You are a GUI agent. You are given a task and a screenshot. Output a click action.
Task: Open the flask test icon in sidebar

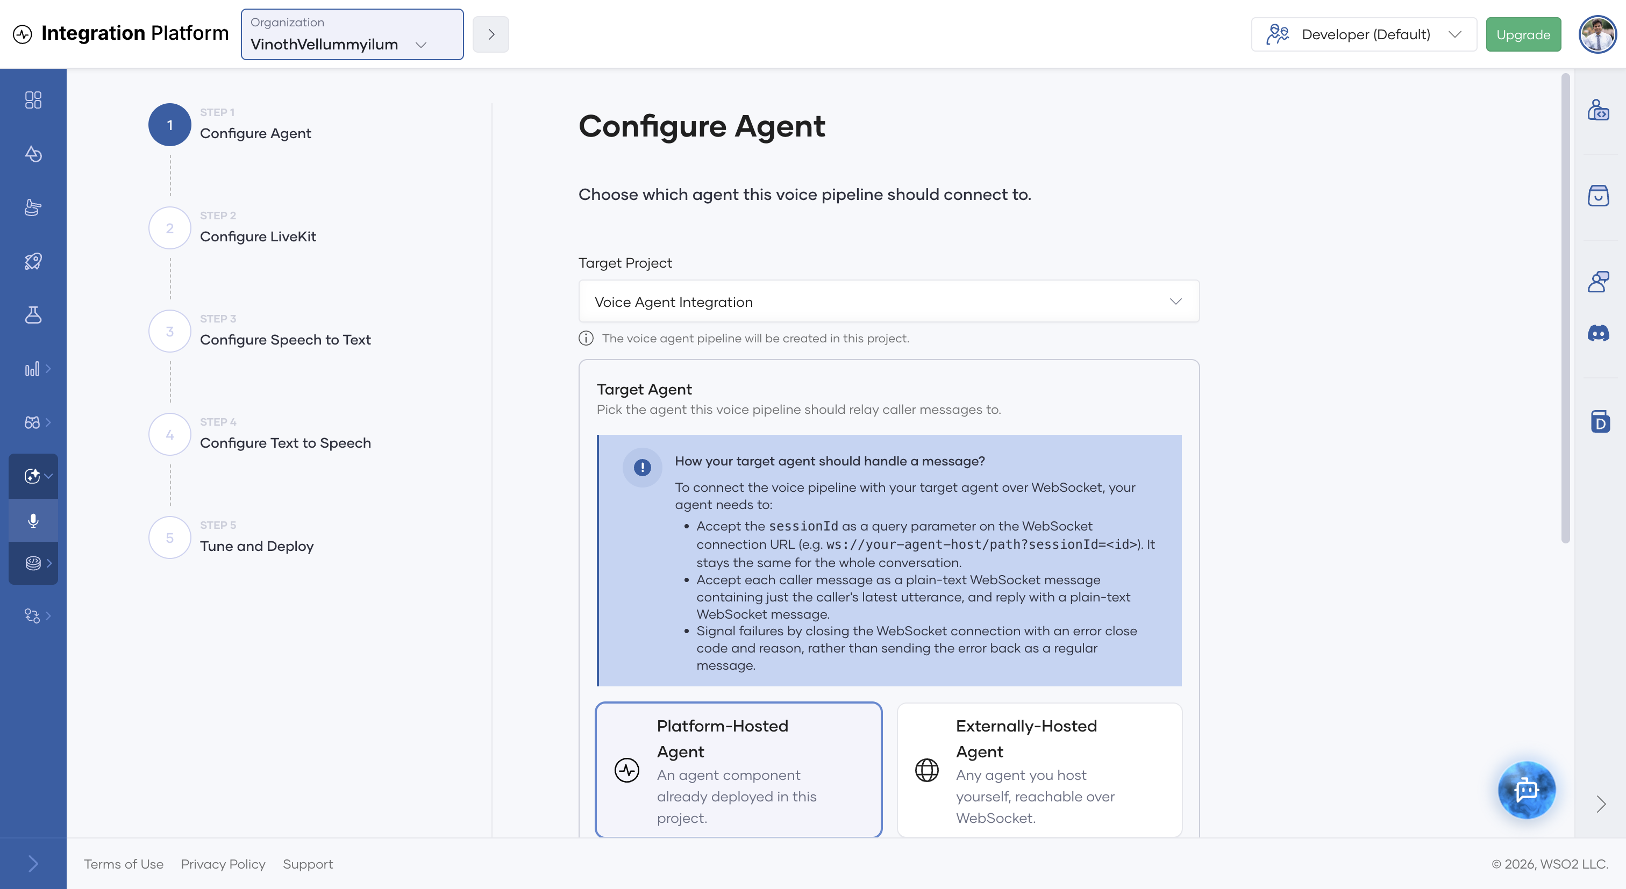(x=33, y=315)
